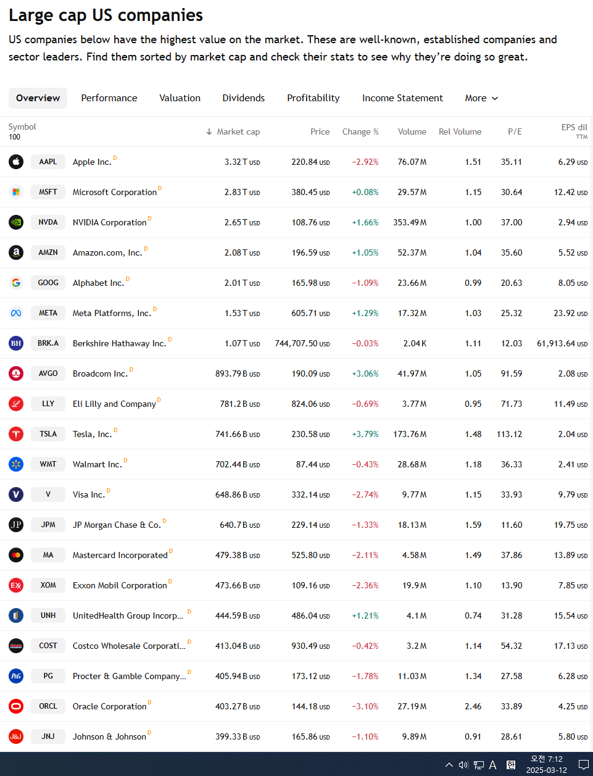Image resolution: width=593 pixels, height=776 pixels.
Task: Open the Profitability tab
Action: [x=313, y=98]
